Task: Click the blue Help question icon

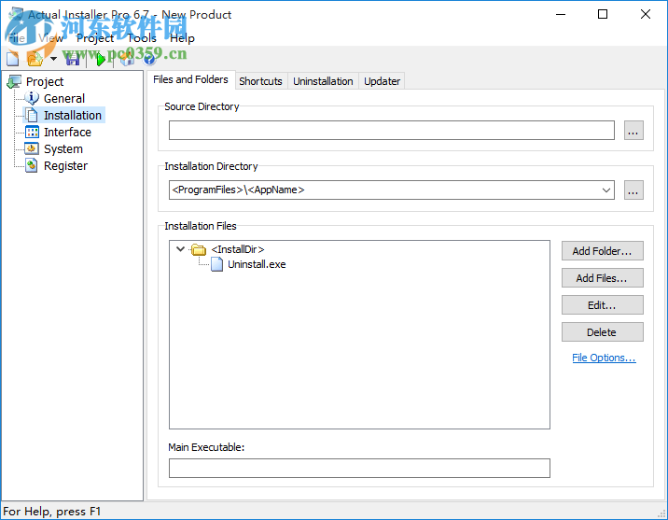Action: point(149,59)
